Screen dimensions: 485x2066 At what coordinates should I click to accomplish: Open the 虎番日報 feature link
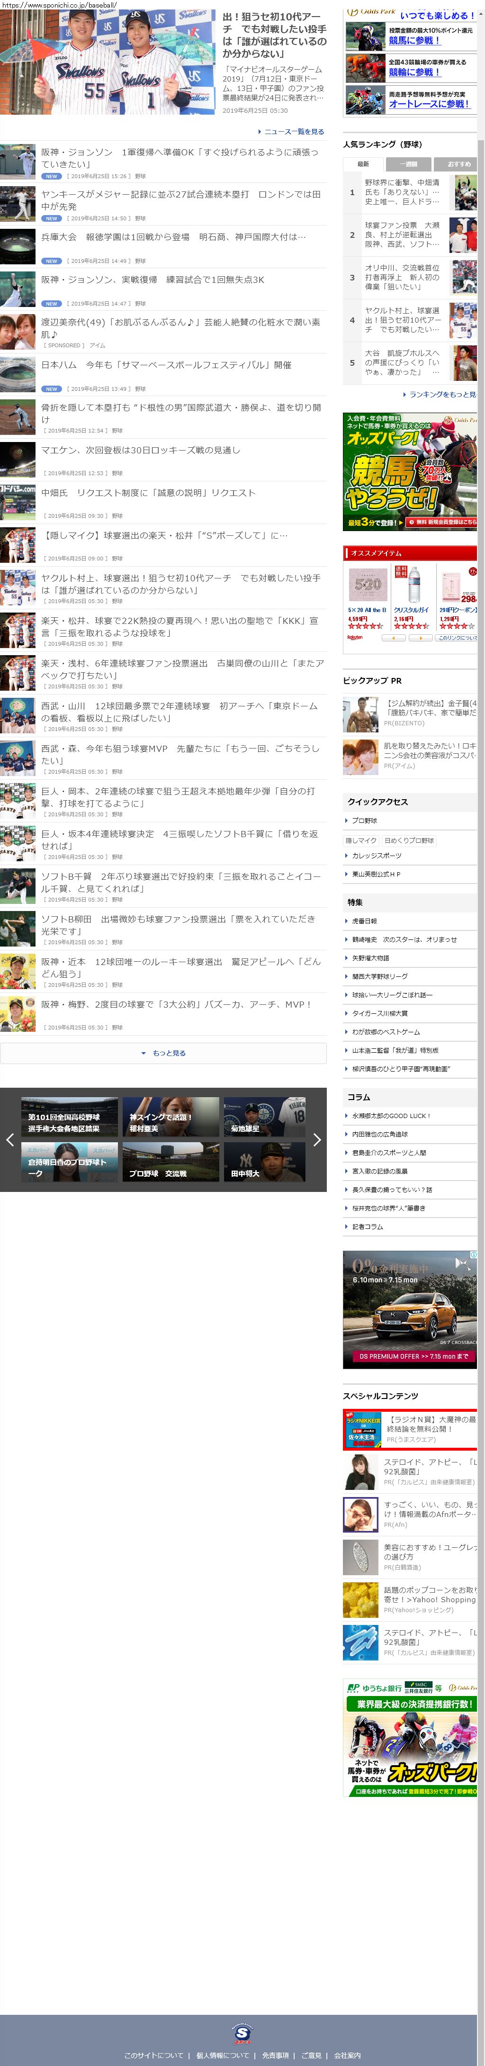coord(365,921)
